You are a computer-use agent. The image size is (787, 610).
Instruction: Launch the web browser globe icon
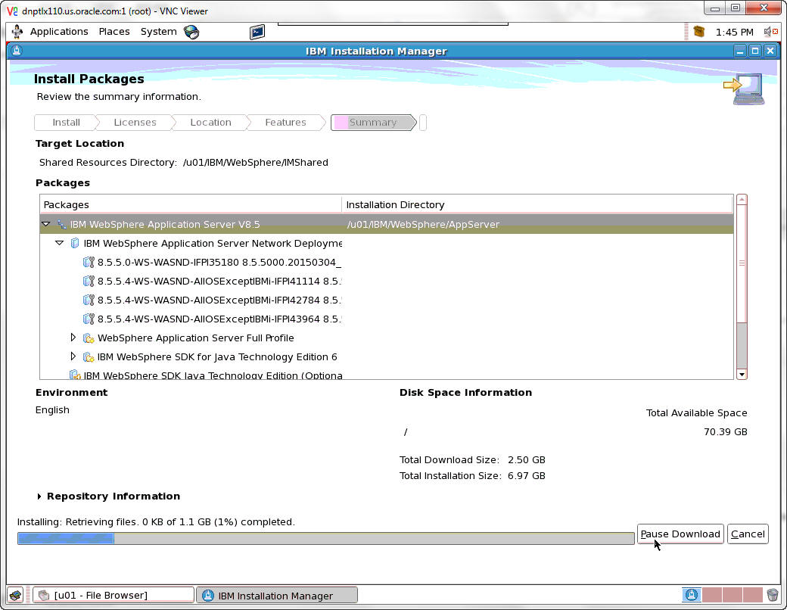(x=191, y=32)
